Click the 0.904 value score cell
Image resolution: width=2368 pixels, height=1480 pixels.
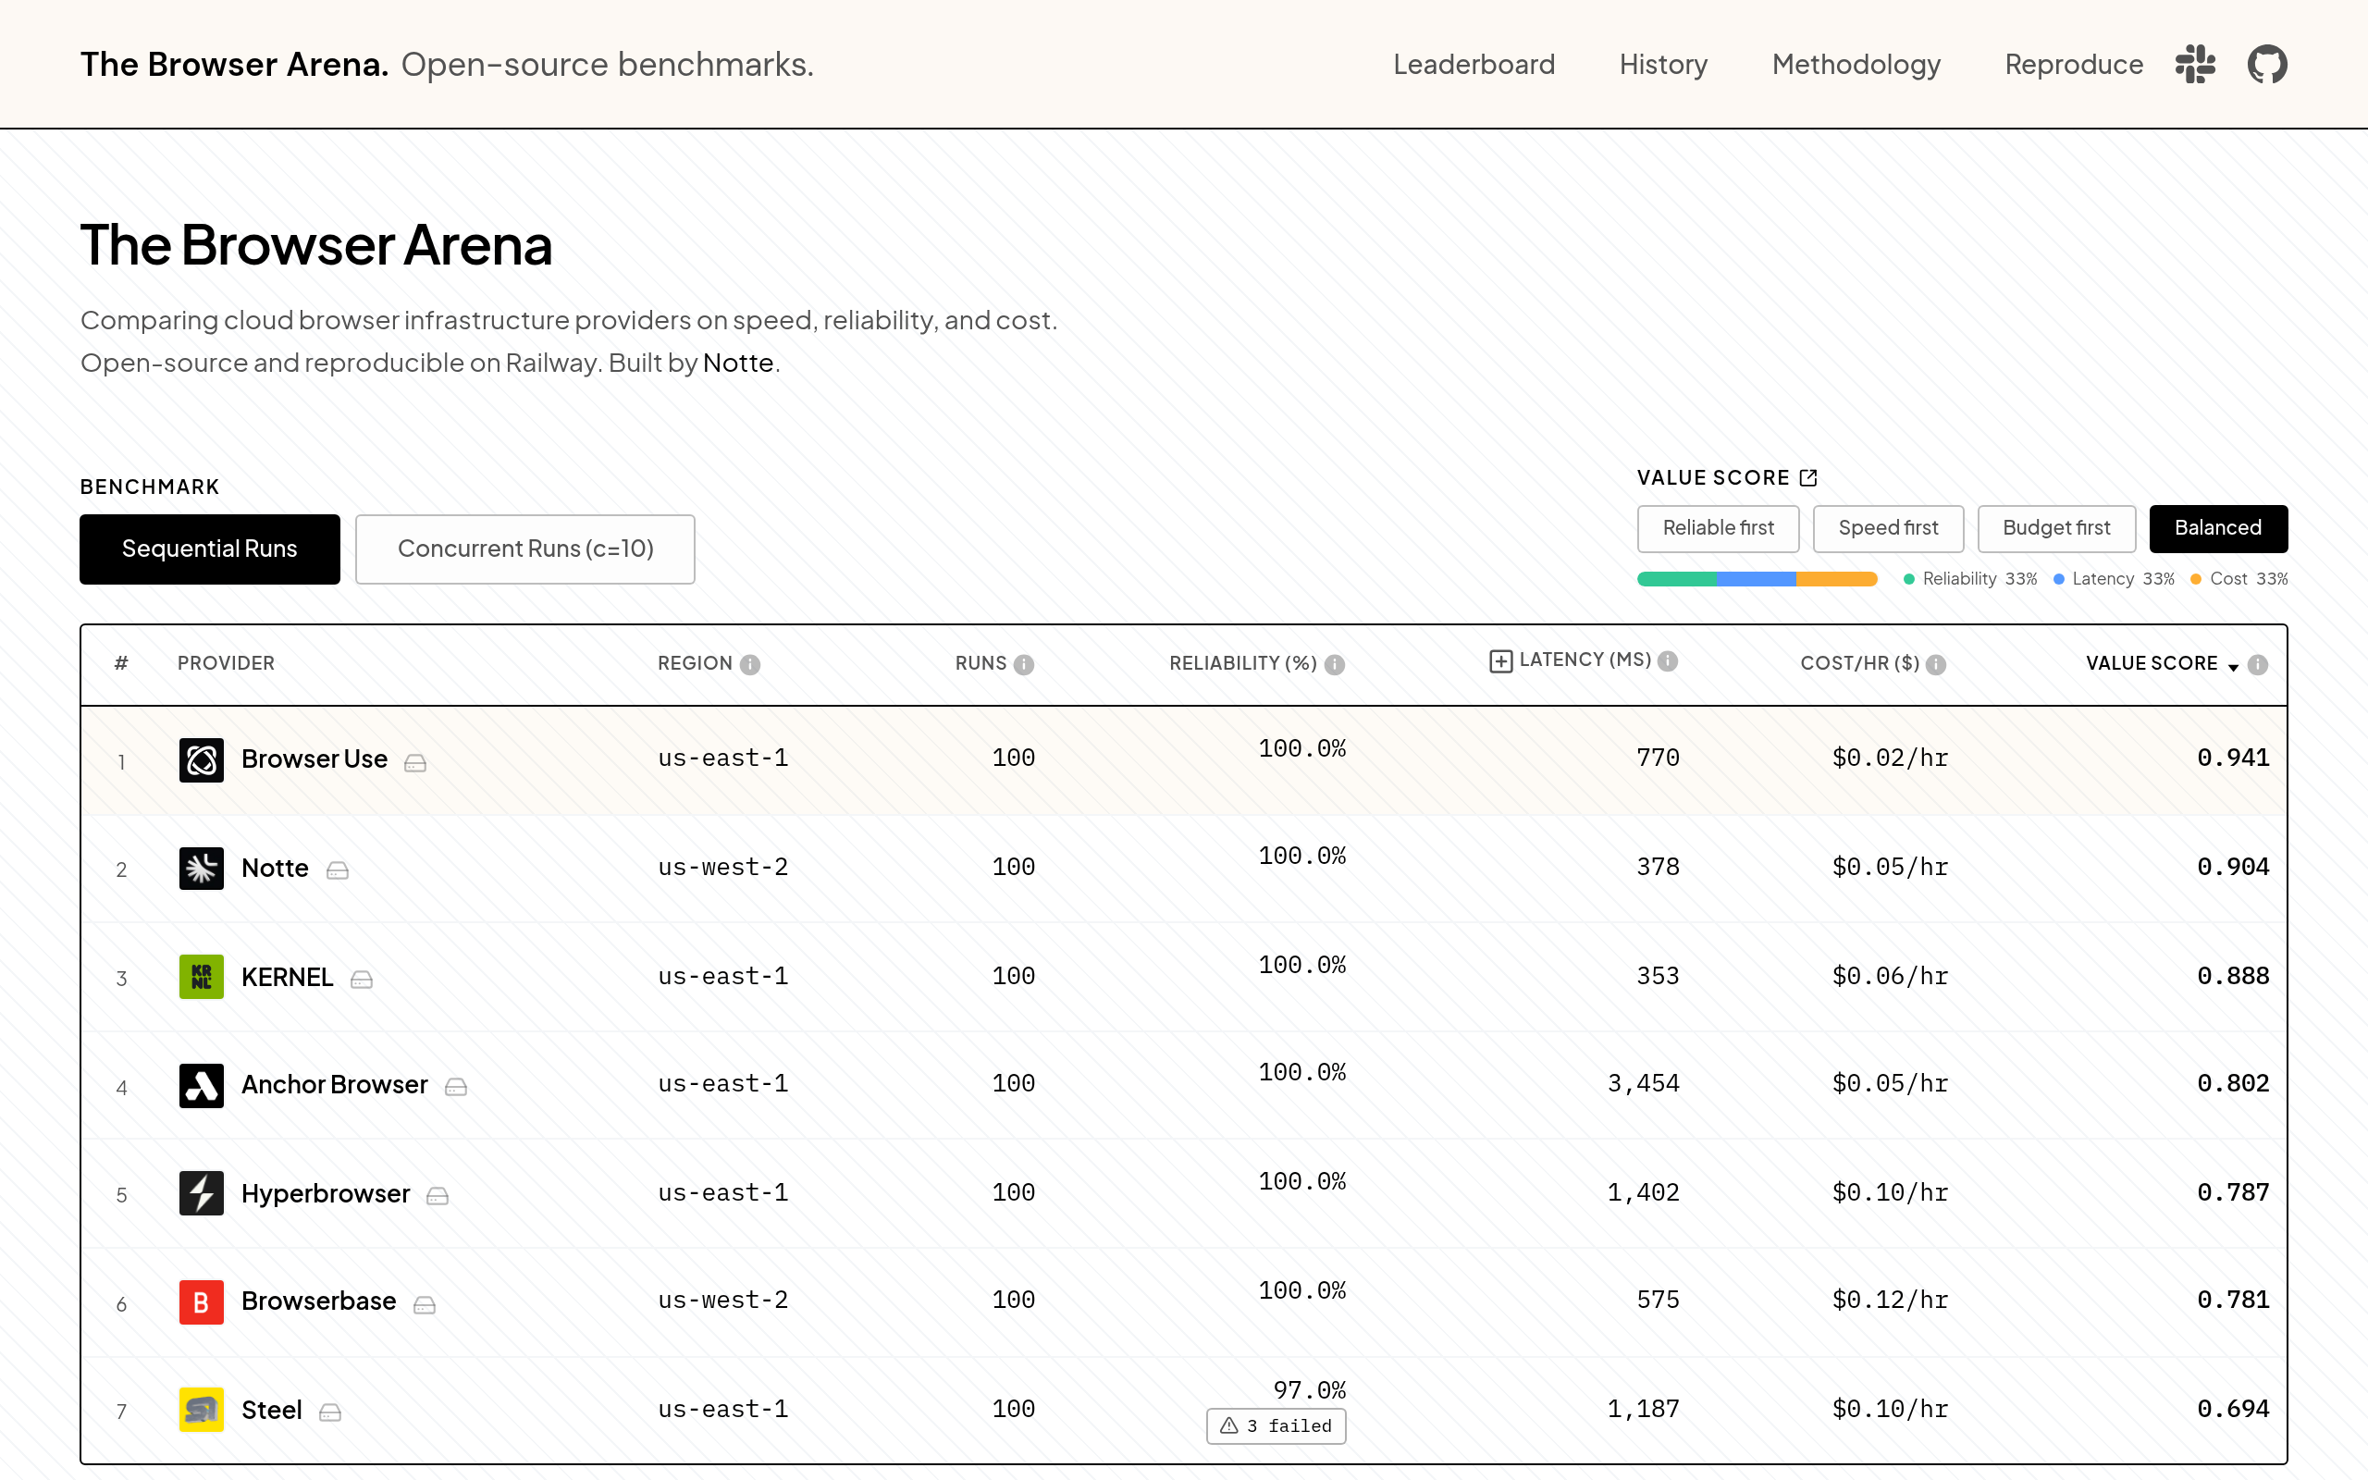[2232, 867]
